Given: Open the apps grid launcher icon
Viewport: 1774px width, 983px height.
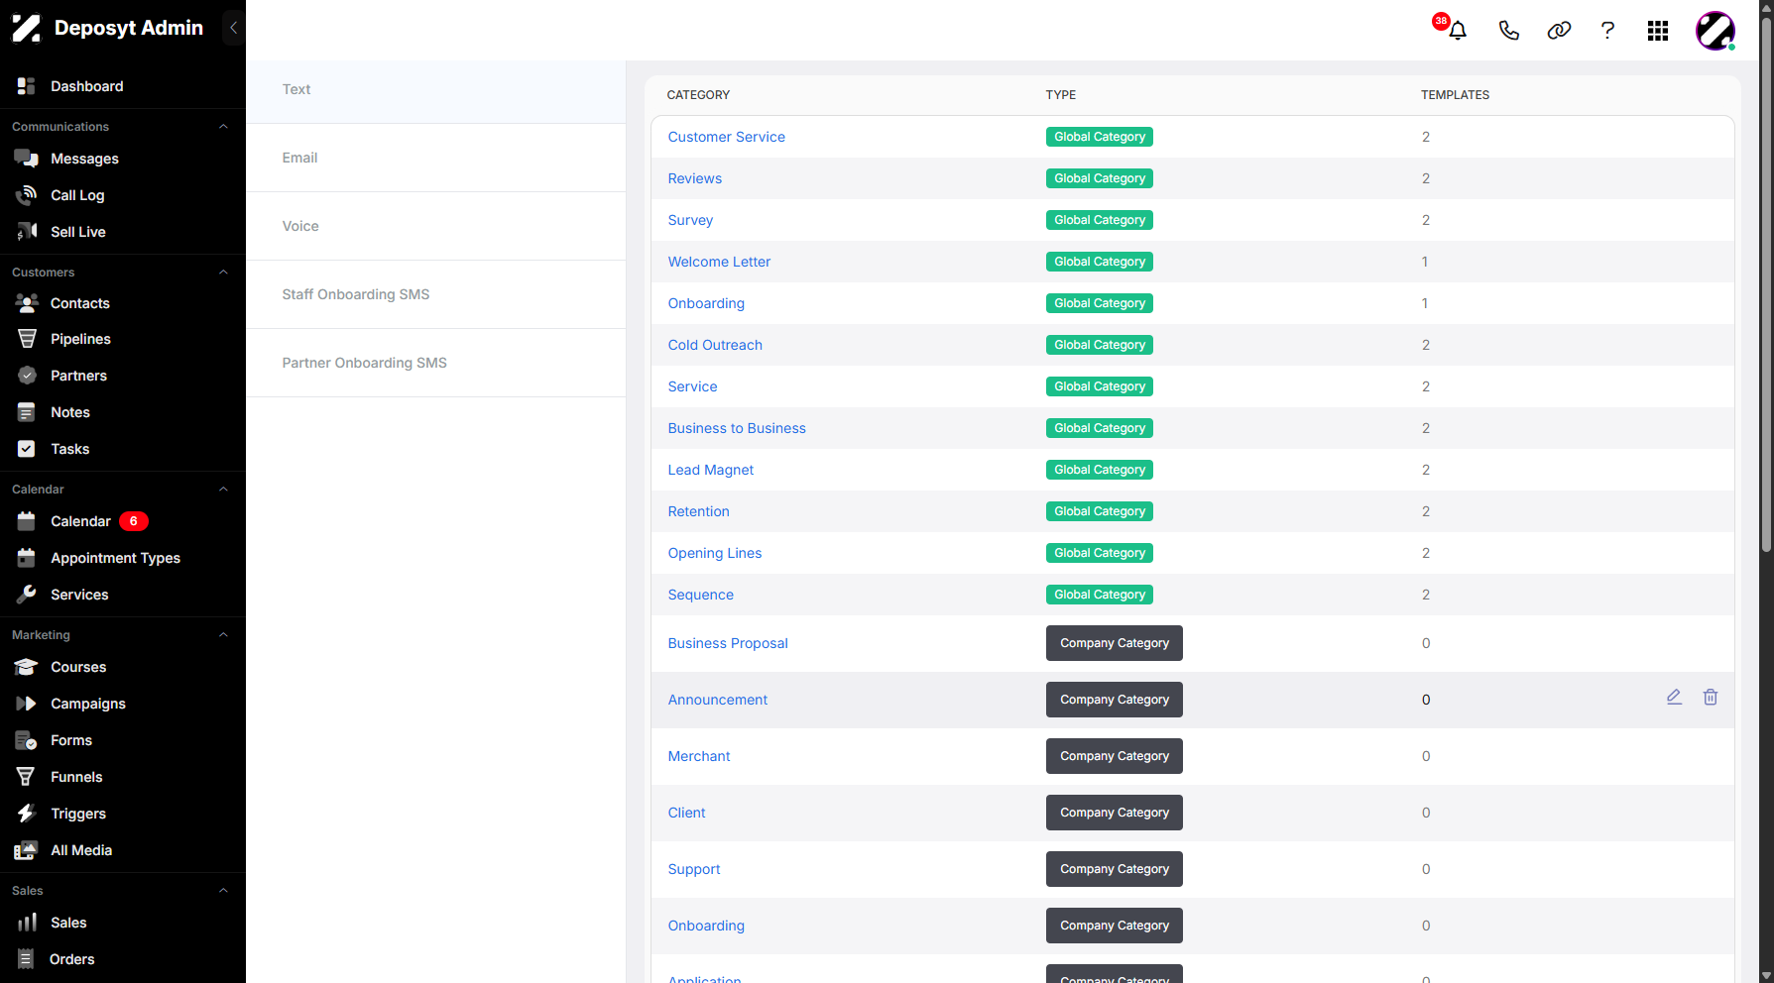Looking at the screenshot, I should point(1658,31).
